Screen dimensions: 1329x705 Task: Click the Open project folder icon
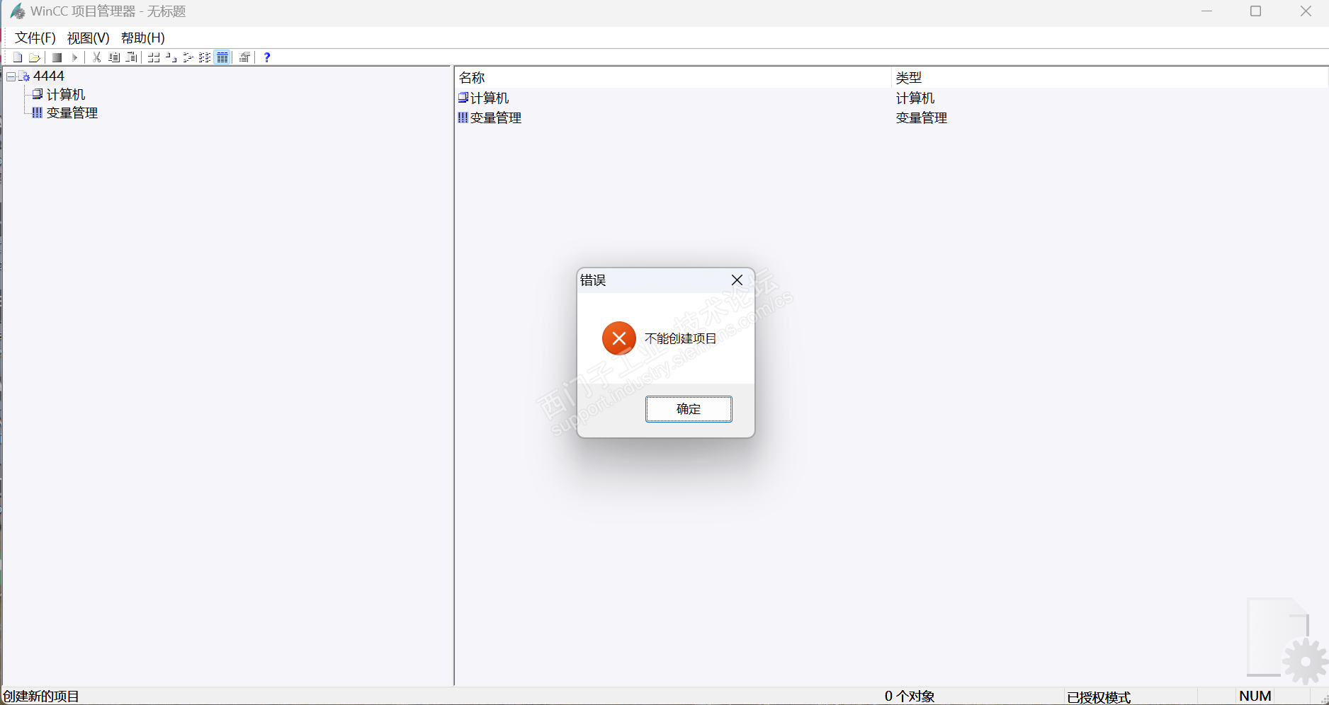click(35, 57)
